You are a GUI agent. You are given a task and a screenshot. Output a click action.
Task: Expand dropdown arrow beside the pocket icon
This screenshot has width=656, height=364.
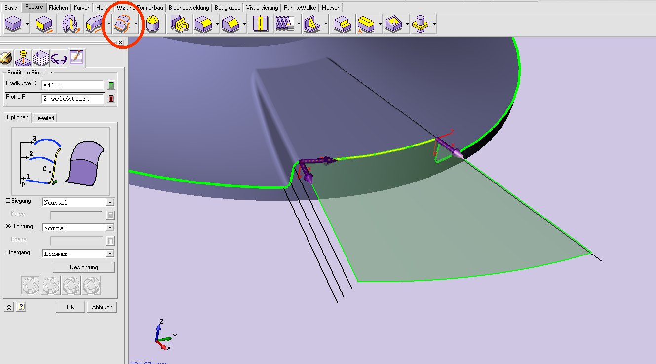coord(407,24)
